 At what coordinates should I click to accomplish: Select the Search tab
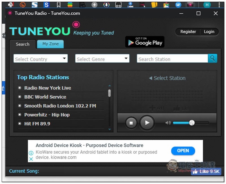click(x=23, y=44)
